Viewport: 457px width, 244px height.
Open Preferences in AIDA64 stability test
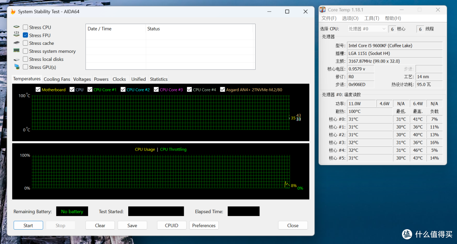[x=204, y=225]
